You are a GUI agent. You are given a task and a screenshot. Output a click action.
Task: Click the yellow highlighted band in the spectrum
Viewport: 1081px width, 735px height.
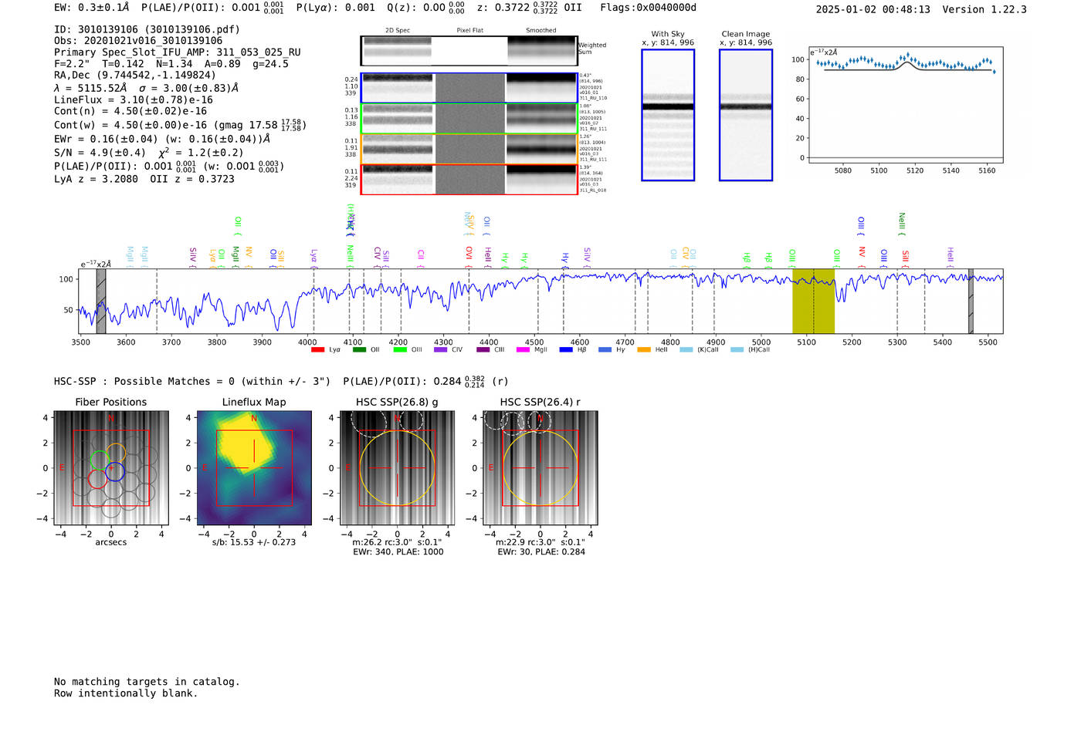[813, 302]
